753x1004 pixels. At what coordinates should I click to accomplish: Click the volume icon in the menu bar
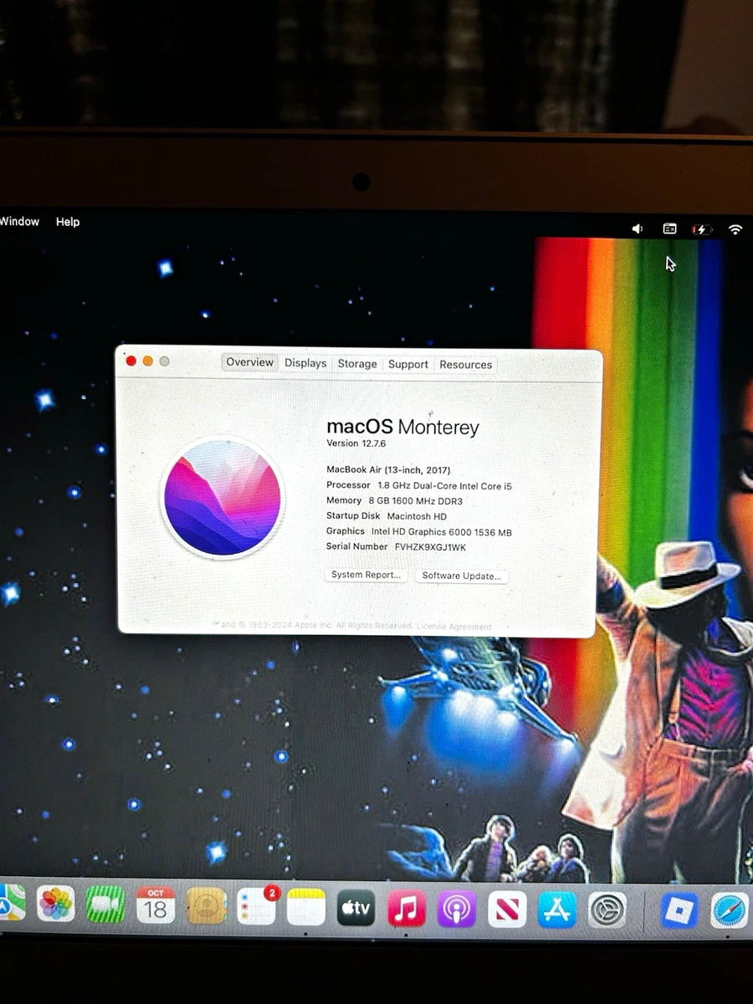(x=638, y=228)
